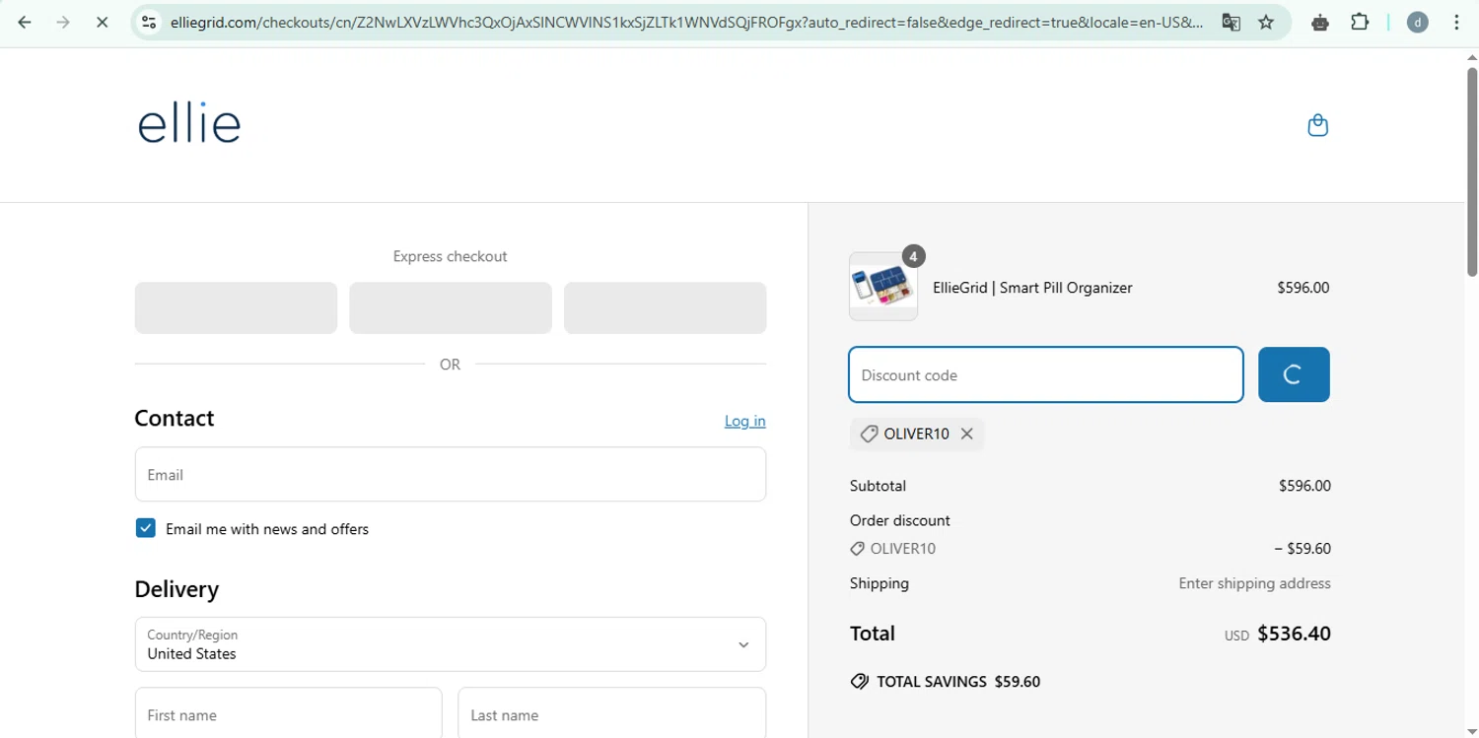Click the Apply discount button

click(1294, 374)
